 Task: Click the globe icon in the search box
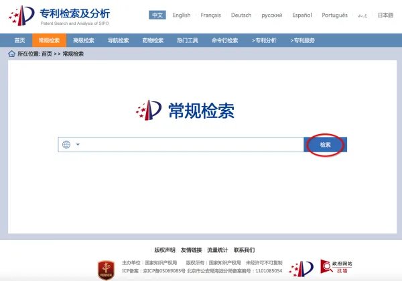point(66,144)
